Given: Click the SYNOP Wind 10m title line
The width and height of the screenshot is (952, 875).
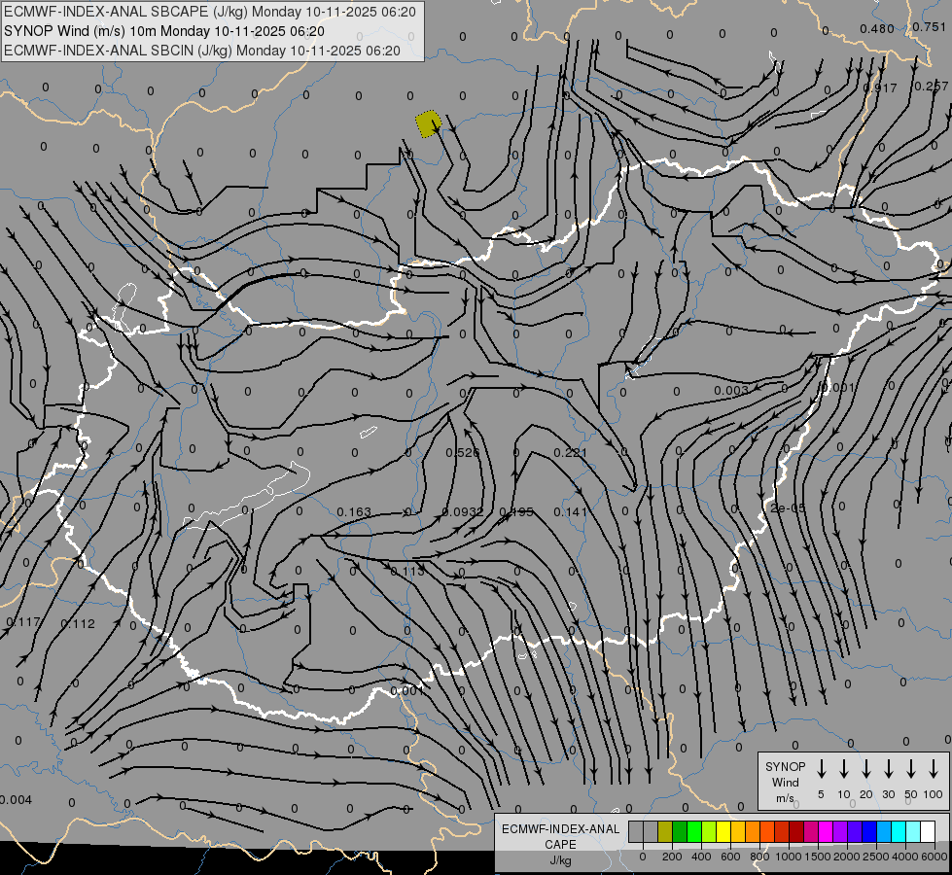Looking at the screenshot, I should [x=164, y=31].
